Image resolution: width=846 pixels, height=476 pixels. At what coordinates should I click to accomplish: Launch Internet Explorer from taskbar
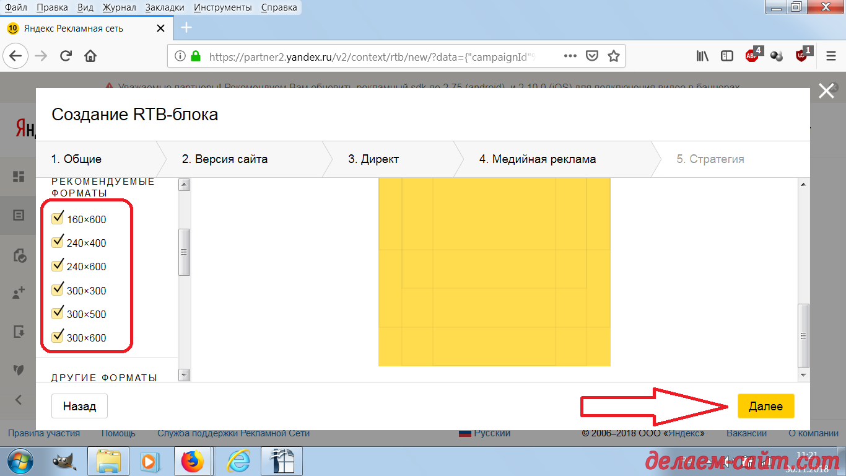click(x=238, y=462)
